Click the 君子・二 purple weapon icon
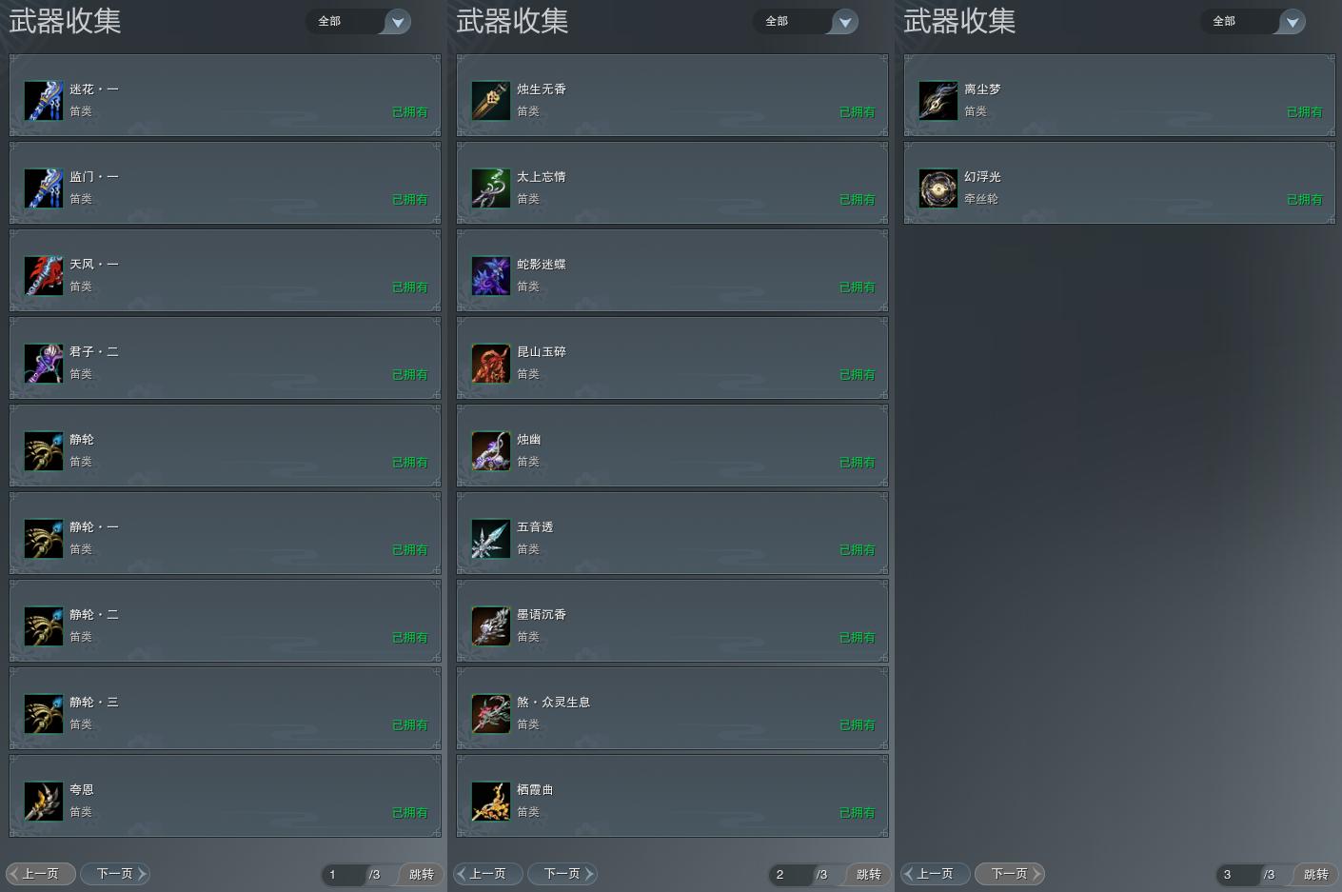Image resolution: width=1342 pixels, height=892 pixels. 44,364
